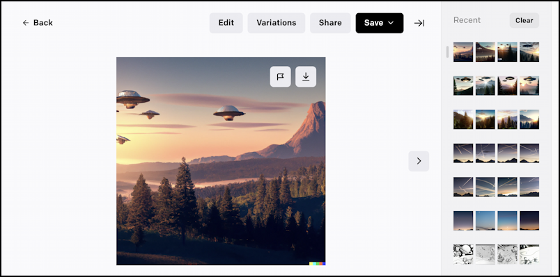Collapse the Recent sidebar with arrow-to-bar icon
Screen dimensions: 560x277
pos(419,23)
